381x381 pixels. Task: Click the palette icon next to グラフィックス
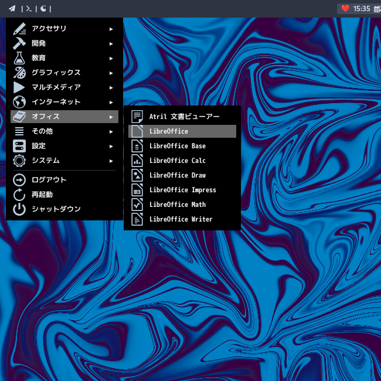[x=19, y=73]
